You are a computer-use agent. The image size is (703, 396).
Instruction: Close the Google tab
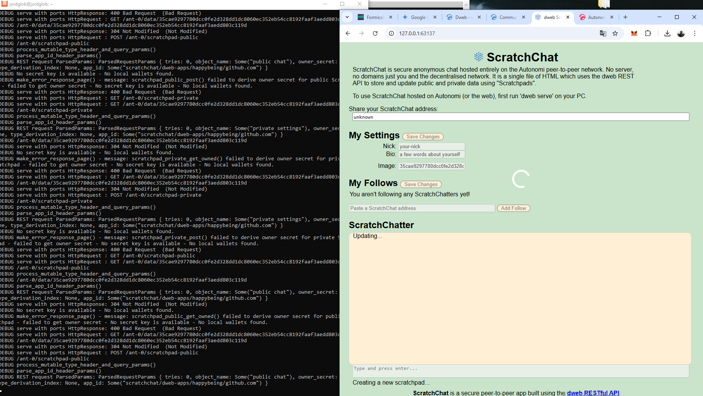pyautogui.click(x=435, y=17)
